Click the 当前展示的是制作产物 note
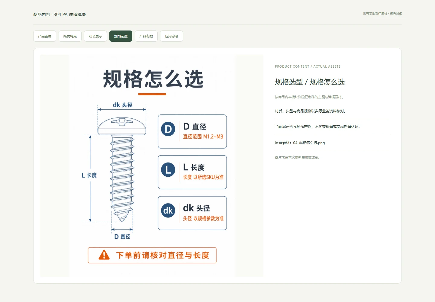Screen dimensions: 435x302 (x=318, y=127)
